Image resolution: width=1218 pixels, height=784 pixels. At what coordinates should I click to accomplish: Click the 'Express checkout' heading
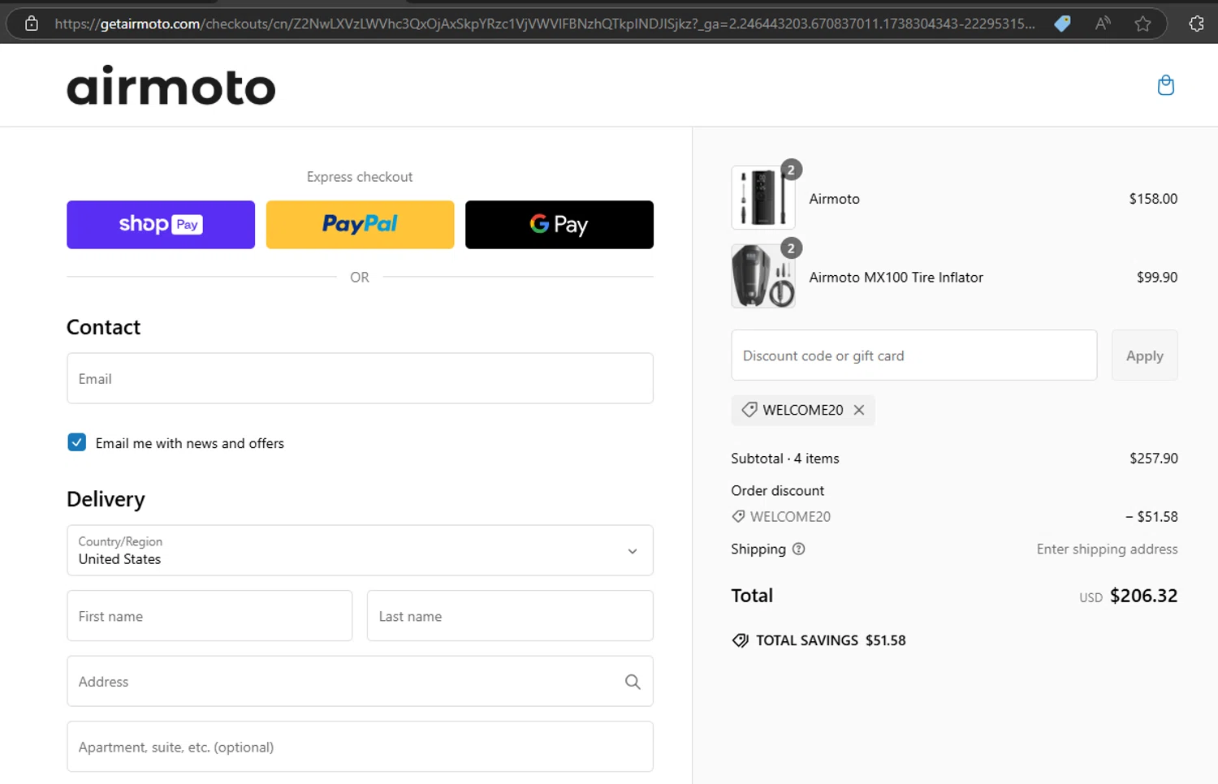tap(360, 177)
